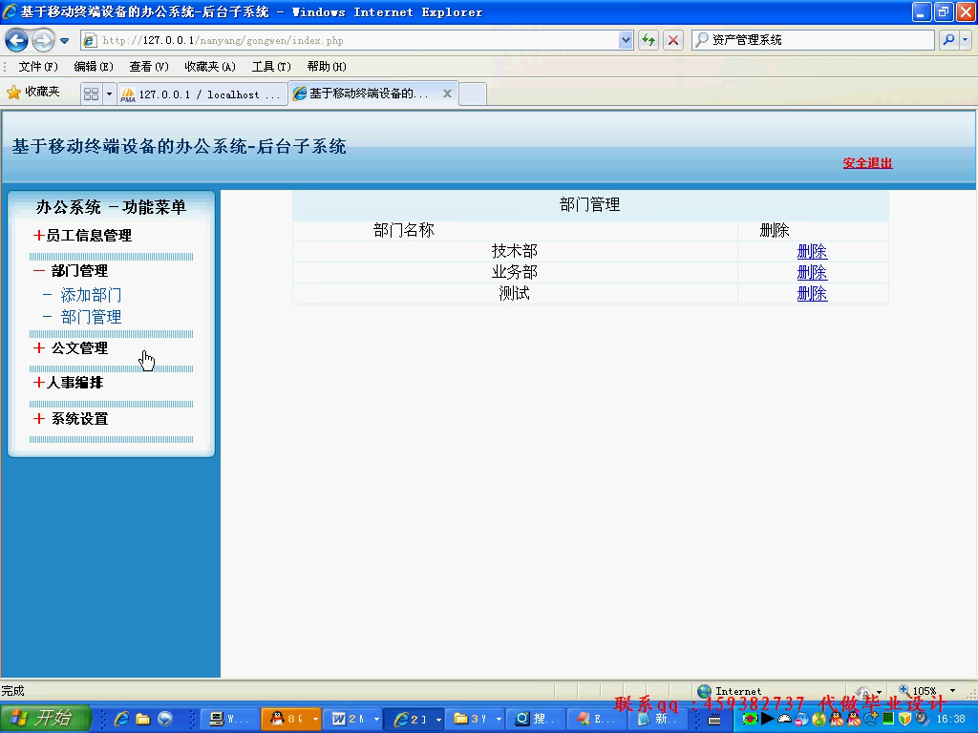Screen dimensions: 978x733
Task: Click the address bar URL field
Action: pyautogui.click(x=357, y=40)
